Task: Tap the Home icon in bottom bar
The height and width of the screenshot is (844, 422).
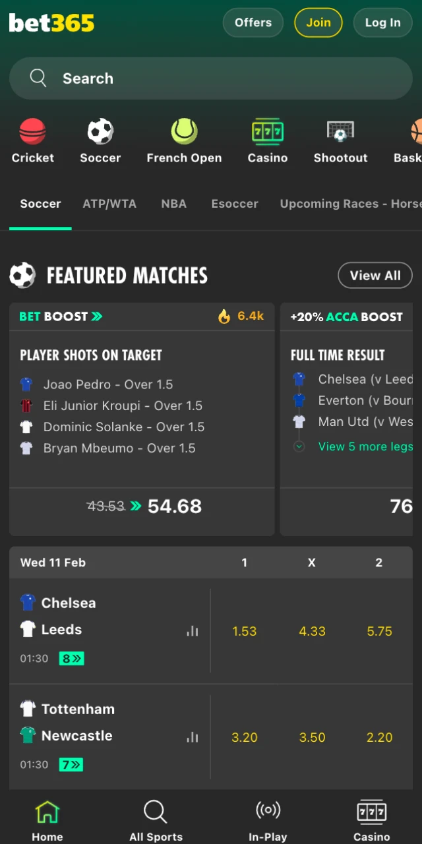Action: coord(47,818)
